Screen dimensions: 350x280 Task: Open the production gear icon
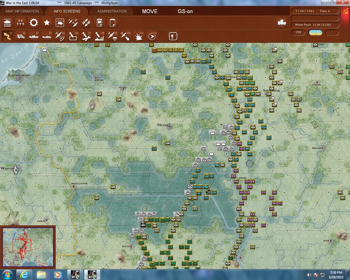34,23
